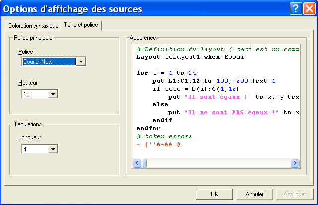
Task: Select the Taille et police tab
Action: [x=81, y=25]
